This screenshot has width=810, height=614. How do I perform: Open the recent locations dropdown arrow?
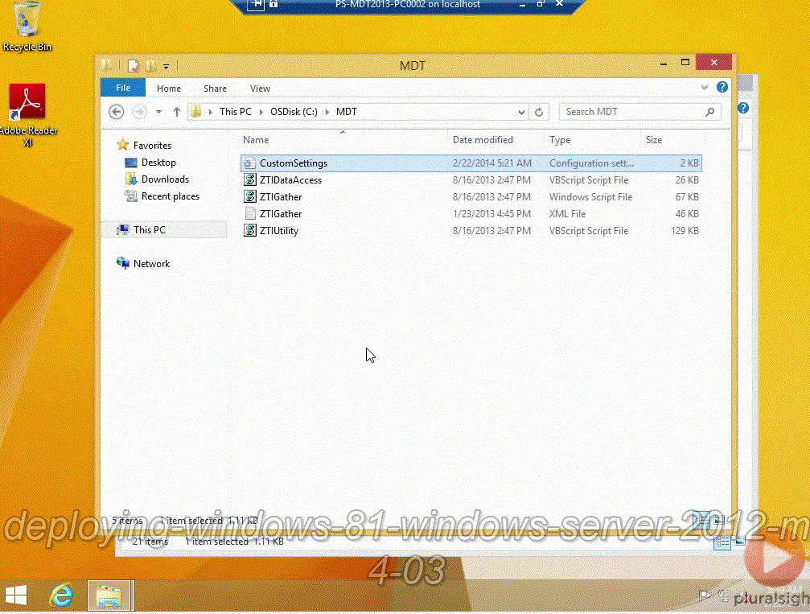click(x=158, y=112)
